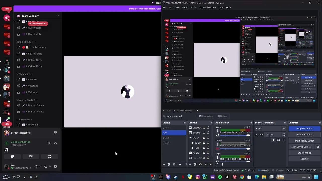Open OBS Settings button in Controls
This screenshot has height=181, width=322.
click(304, 159)
